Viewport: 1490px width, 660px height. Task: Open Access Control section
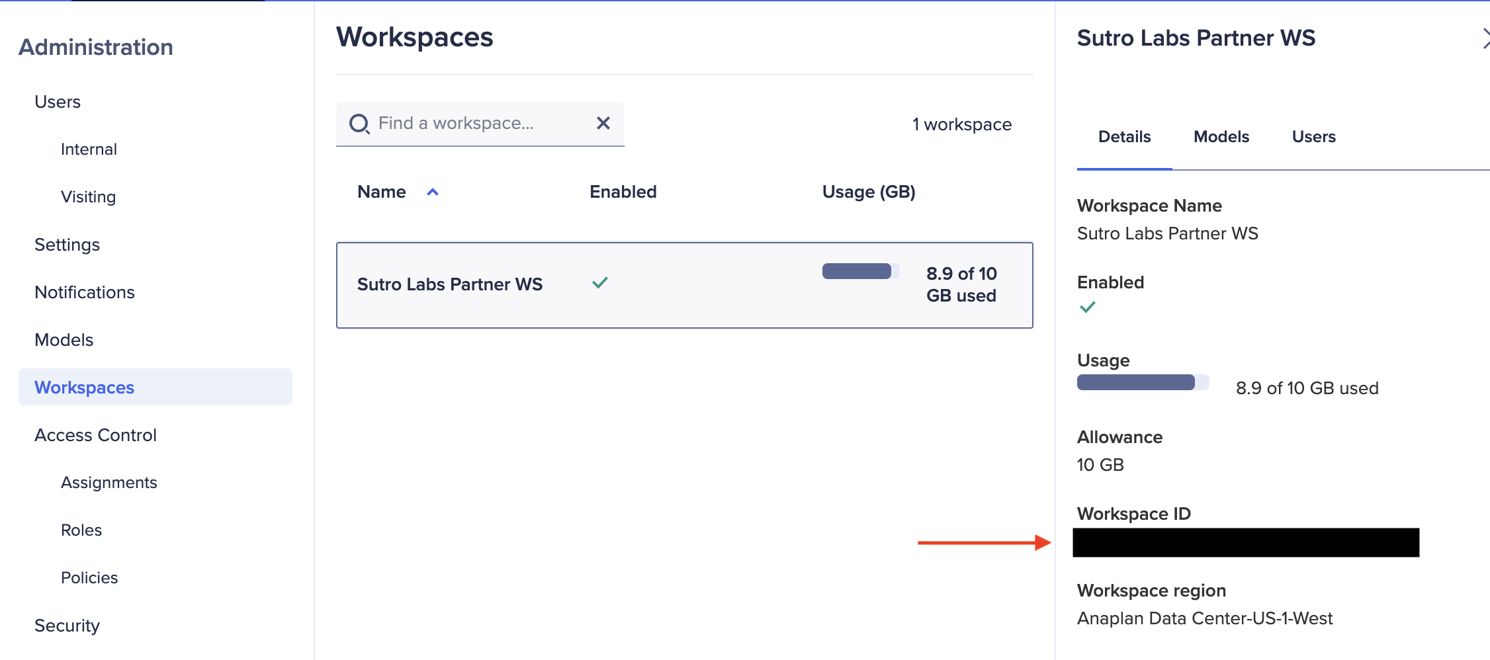pos(95,435)
